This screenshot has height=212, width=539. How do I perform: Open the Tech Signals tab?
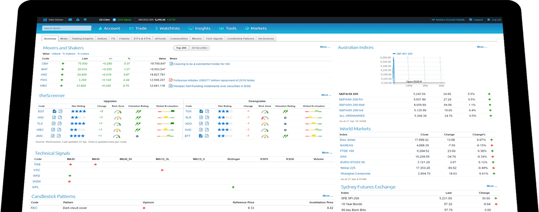(215, 39)
